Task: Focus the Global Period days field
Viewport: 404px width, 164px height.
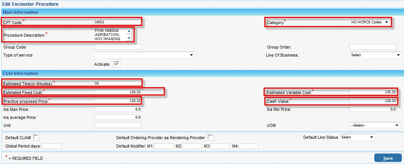Action: coord(52,146)
